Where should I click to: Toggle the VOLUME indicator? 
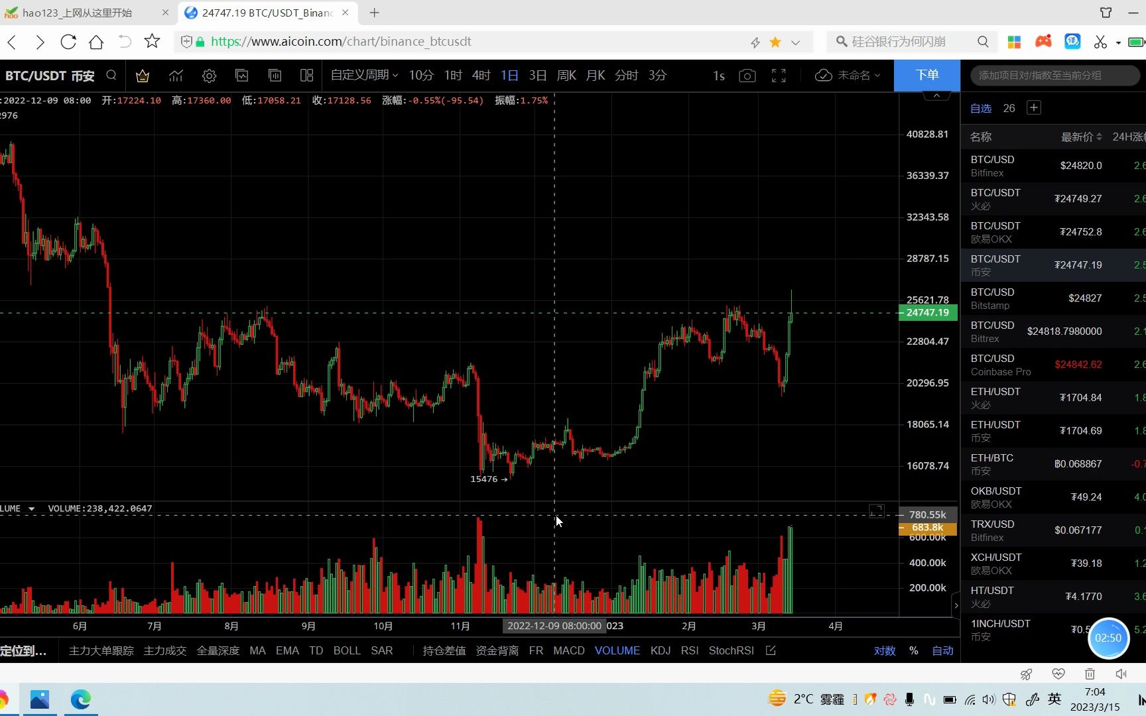coord(617,650)
